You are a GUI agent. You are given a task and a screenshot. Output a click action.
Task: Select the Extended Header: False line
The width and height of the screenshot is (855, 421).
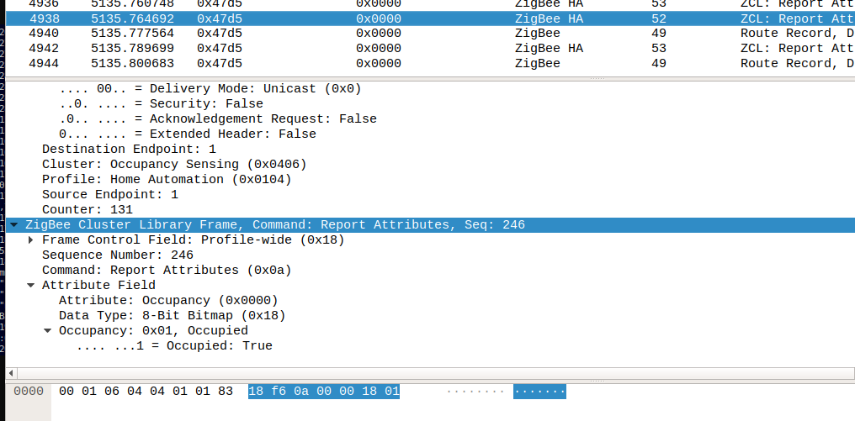point(187,134)
